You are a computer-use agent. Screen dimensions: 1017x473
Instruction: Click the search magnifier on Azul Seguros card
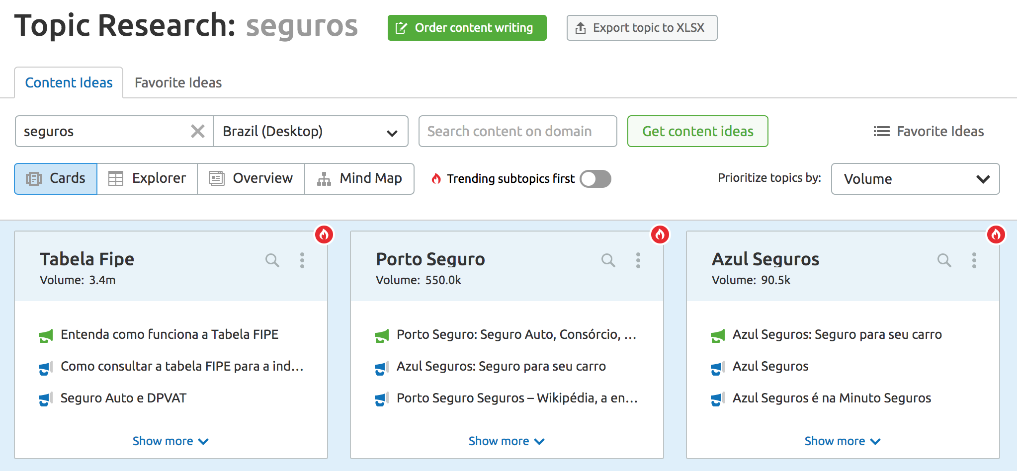(944, 260)
